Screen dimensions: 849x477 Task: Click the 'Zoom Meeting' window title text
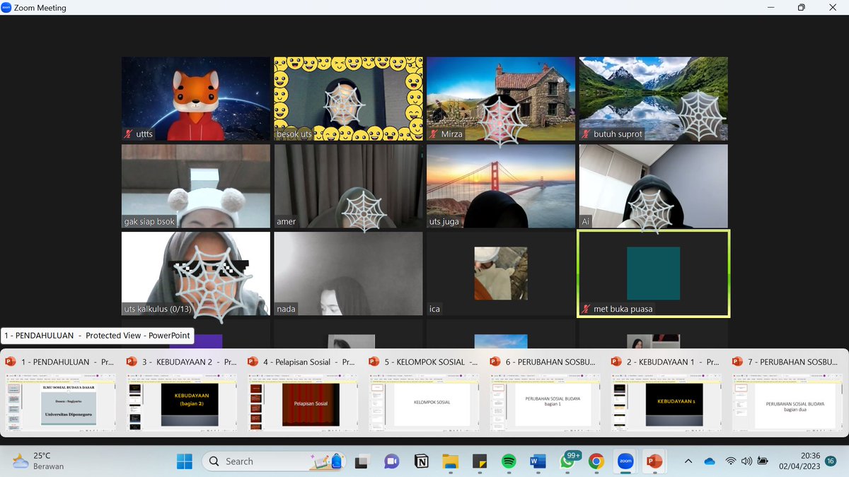pyautogui.click(x=40, y=8)
